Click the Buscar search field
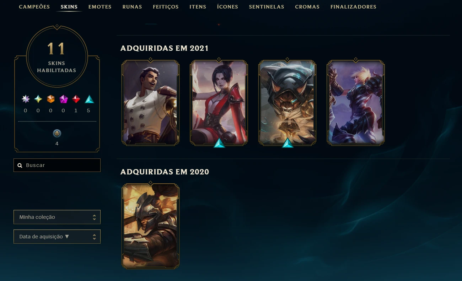 (57, 165)
